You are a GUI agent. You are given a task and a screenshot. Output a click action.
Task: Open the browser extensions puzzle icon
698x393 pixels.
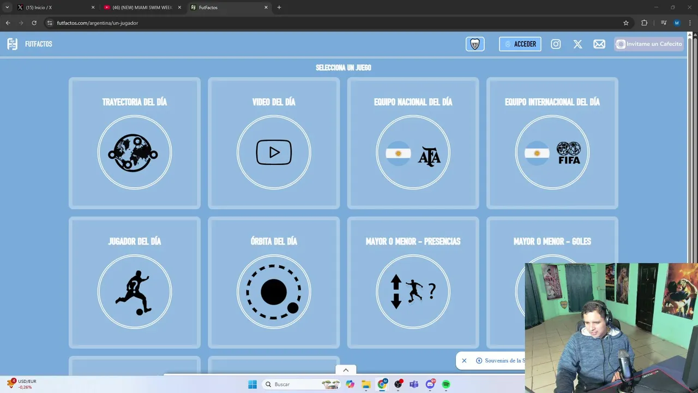click(645, 23)
